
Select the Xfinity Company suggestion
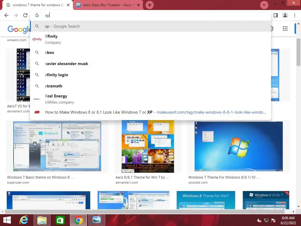point(151,39)
